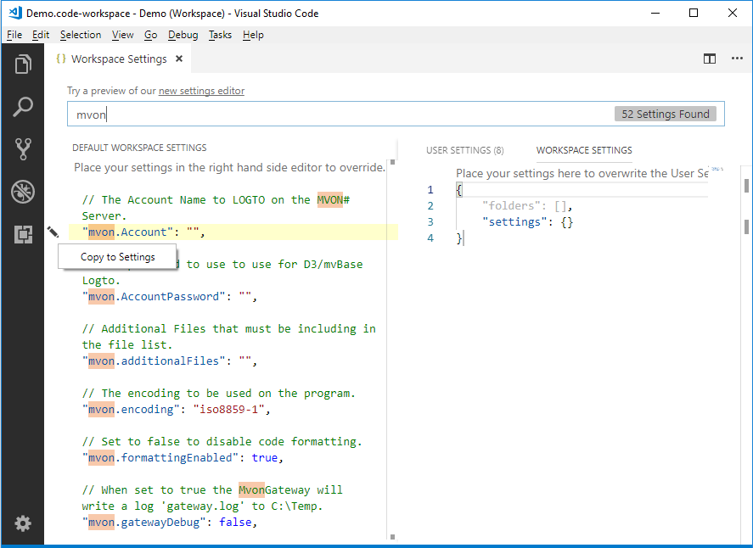
Task: Close the Visual Studio Code window
Action: tap(733, 13)
